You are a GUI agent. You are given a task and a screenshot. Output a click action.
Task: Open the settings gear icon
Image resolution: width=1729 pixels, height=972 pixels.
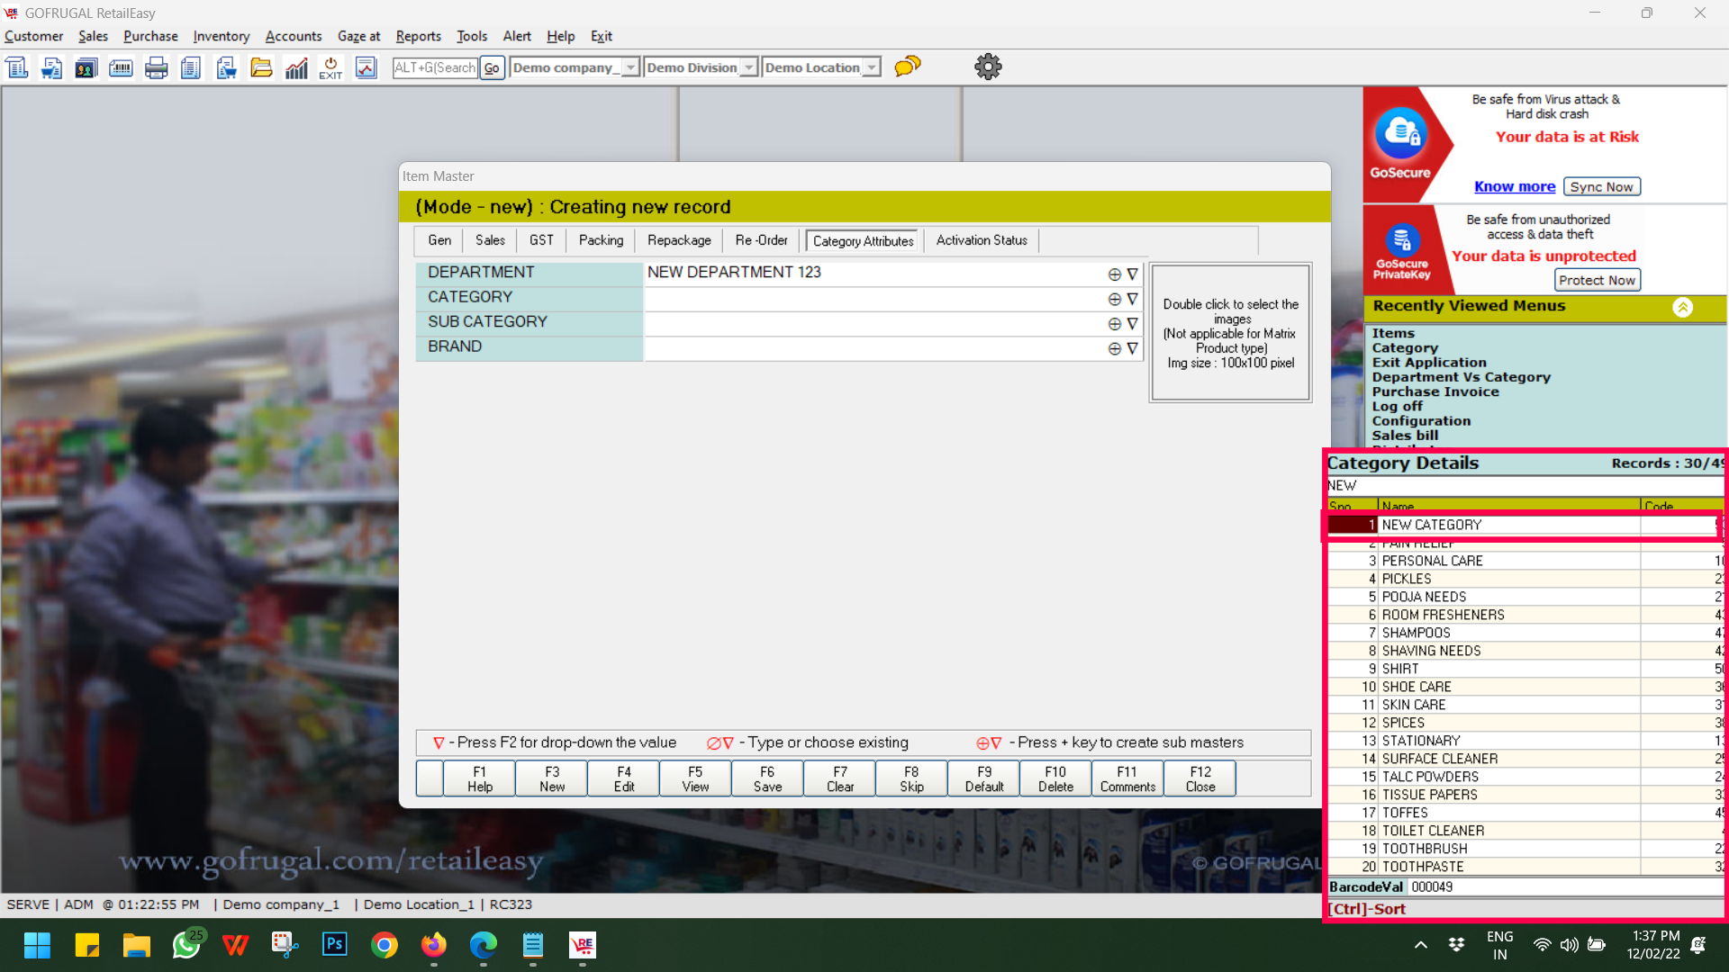point(988,67)
